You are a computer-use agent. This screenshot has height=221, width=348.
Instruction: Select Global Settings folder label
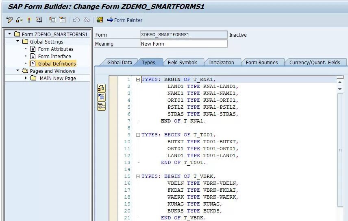click(x=47, y=42)
